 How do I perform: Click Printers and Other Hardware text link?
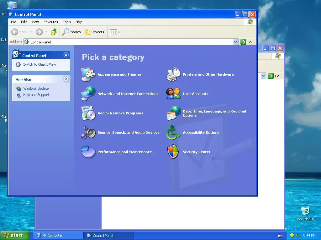pyautogui.click(x=208, y=74)
